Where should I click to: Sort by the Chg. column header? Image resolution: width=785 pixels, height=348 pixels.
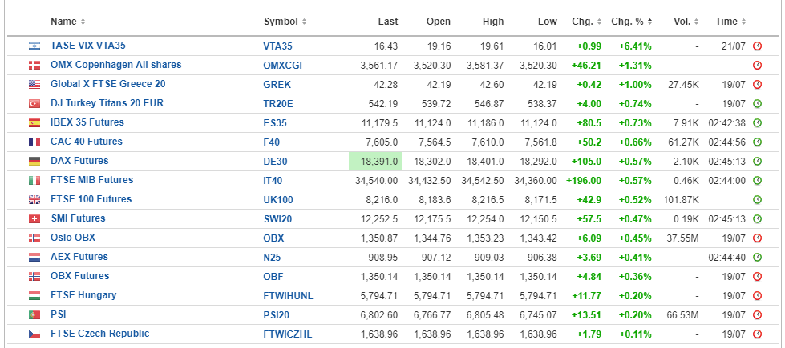[586, 22]
